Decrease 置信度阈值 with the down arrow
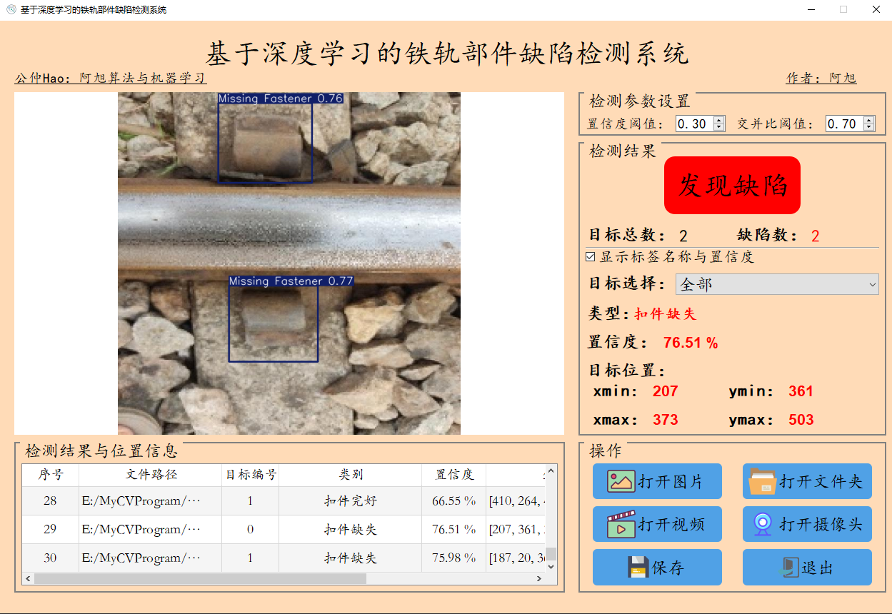This screenshot has height=614, width=892. [719, 127]
